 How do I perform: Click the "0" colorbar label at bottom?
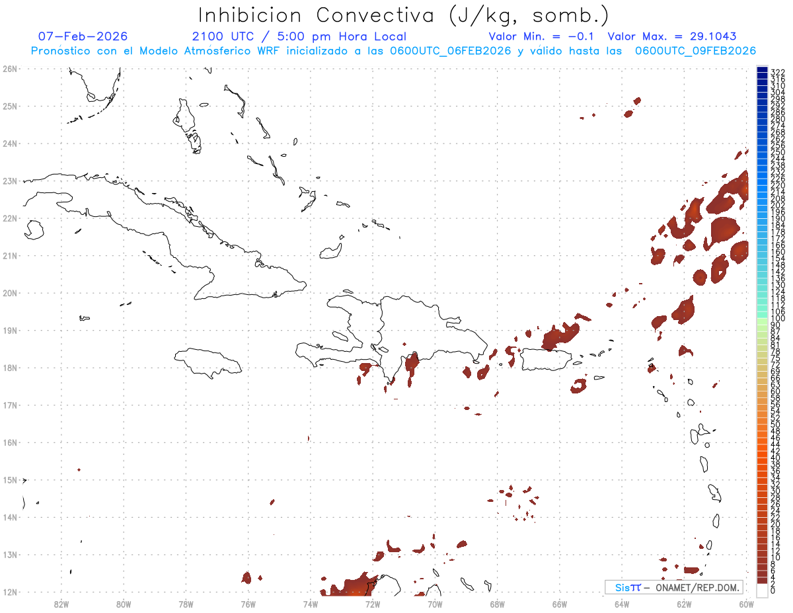click(774, 591)
